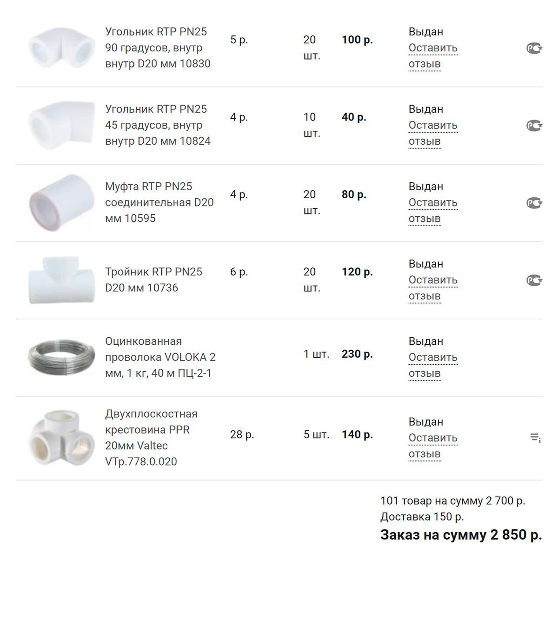Open the Угольник 90 градусов product image
This screenshot has height=634, width=558.
coord(61,48)
